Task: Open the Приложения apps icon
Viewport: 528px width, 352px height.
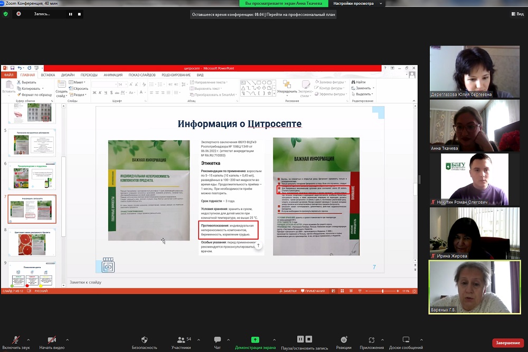Action: [x=372, y=340]
